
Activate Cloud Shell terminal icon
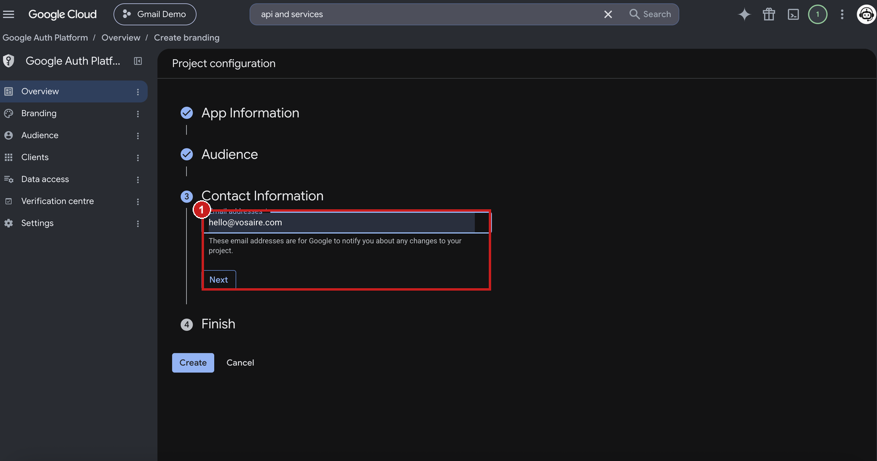(793, 14)
